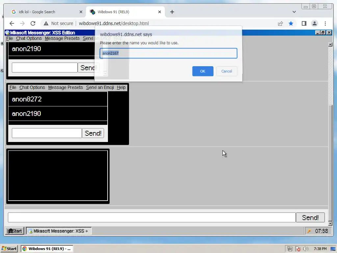The height and width of the screenshot is (253, 337).
Task: Minimize the Mikasoft Messenger inner window
Action: pyautogui.click(x=318, y=33)
